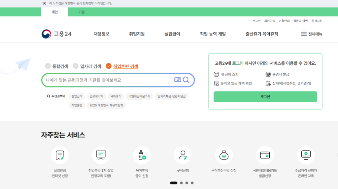Click the 직업훈련 recommended keyword

click(77, 105)
